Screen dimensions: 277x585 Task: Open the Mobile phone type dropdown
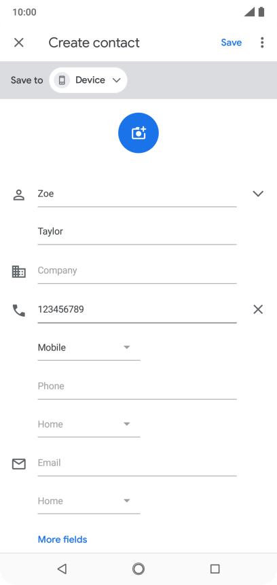pyautogui.click(x=89, y=348)
